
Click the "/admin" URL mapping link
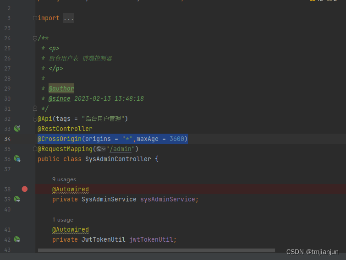pyautogui.click(x=121, y=149)
